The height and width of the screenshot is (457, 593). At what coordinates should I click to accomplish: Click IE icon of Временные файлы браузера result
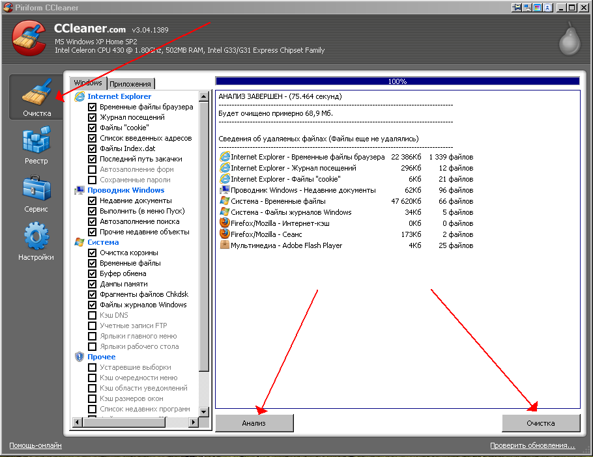pyautogui.click(x=225, y=156)
